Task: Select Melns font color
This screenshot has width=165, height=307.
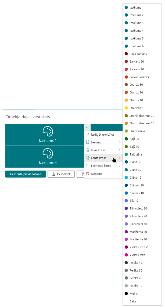Action: 142,294
